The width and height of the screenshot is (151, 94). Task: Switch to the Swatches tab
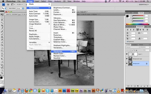129,13
